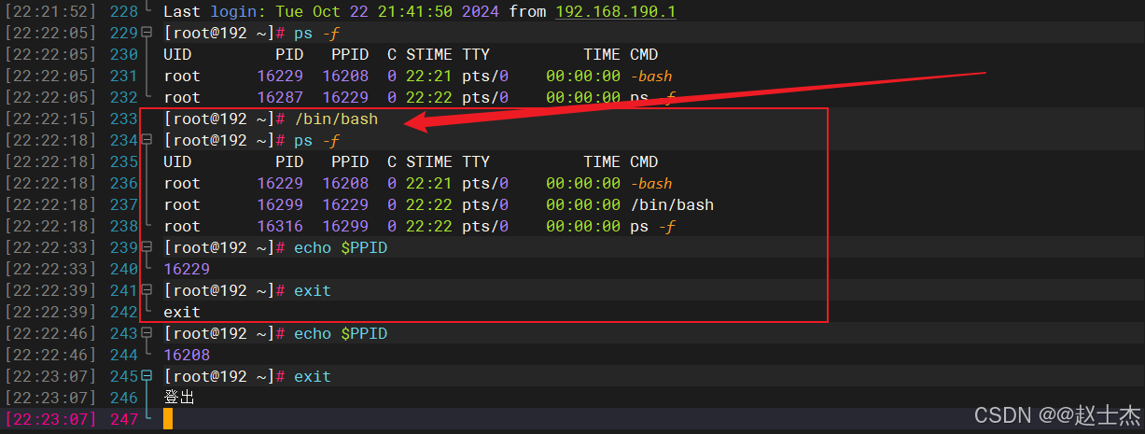Select line number 230
The height and width of the screenshot is (434, 1145).
click(123, 55)
